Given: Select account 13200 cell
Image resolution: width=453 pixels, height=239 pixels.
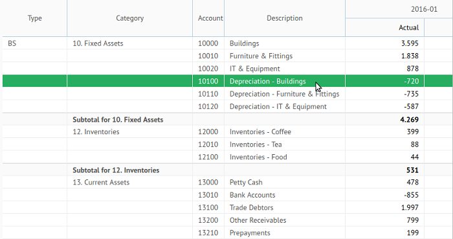Looking at the screenshot, I should click(x=208, y=220).
